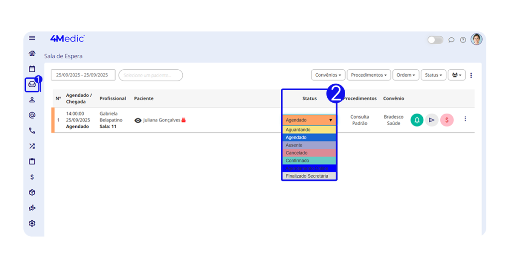
Task: Click the eye icon beside Juliana Gonçalves
Action: [138, 120]
